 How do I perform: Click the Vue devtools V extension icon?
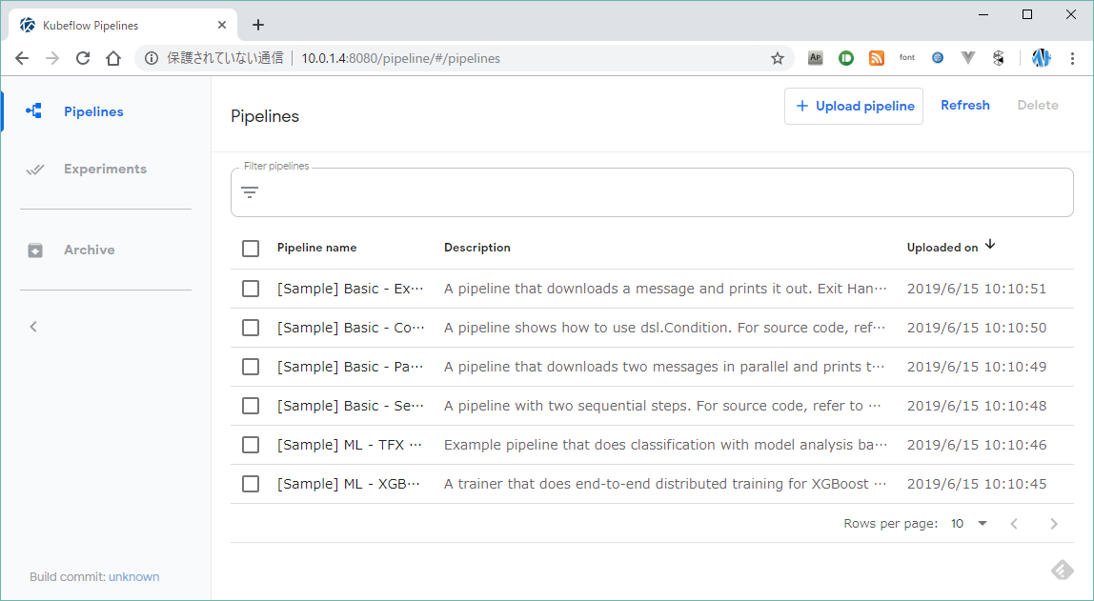(967, 58)
